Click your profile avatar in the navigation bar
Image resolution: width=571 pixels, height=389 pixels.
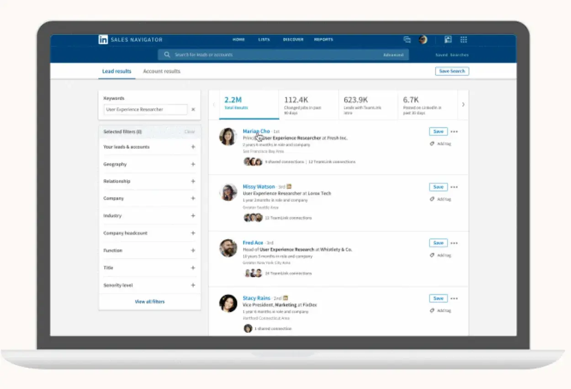[423, 40]
